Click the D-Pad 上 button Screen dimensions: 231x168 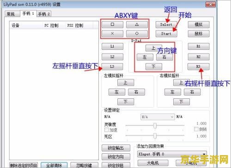[153, 48]
